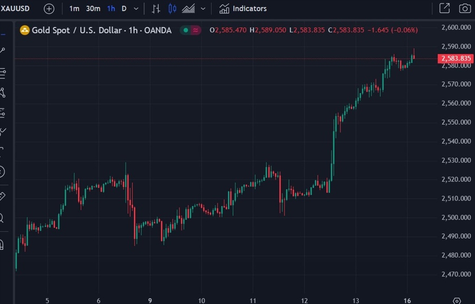The image size is (475, 304).
Task: Select the Zoom in tool
Action: [x=2, y=217]
